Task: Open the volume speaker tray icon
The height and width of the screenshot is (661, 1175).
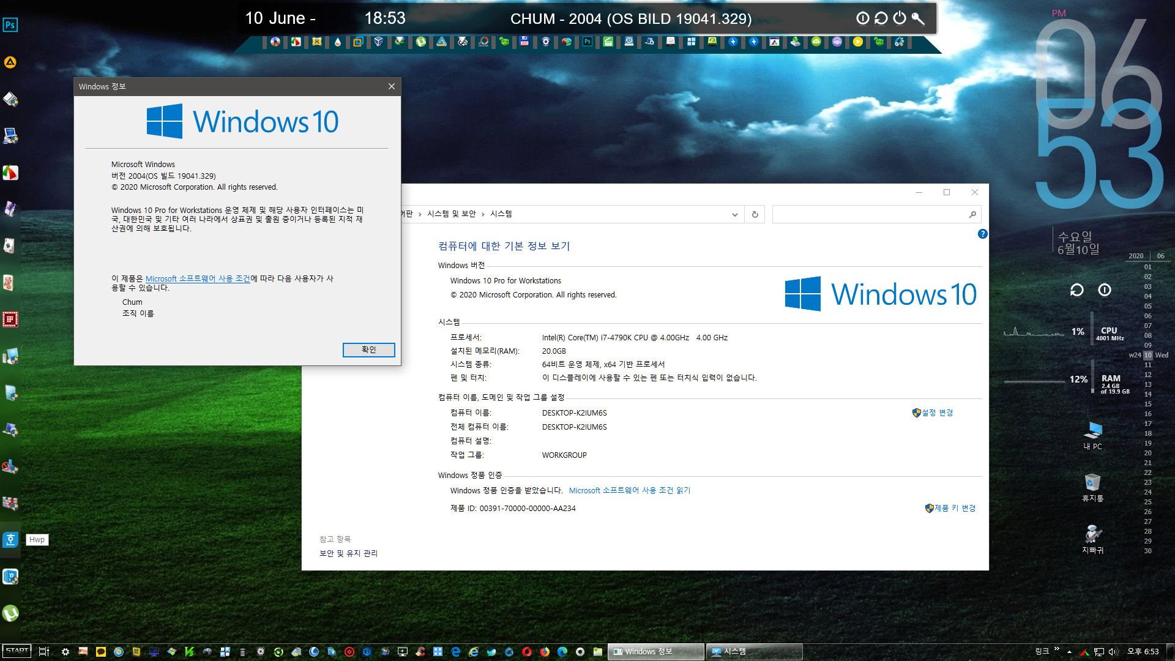Action: 1113,652
